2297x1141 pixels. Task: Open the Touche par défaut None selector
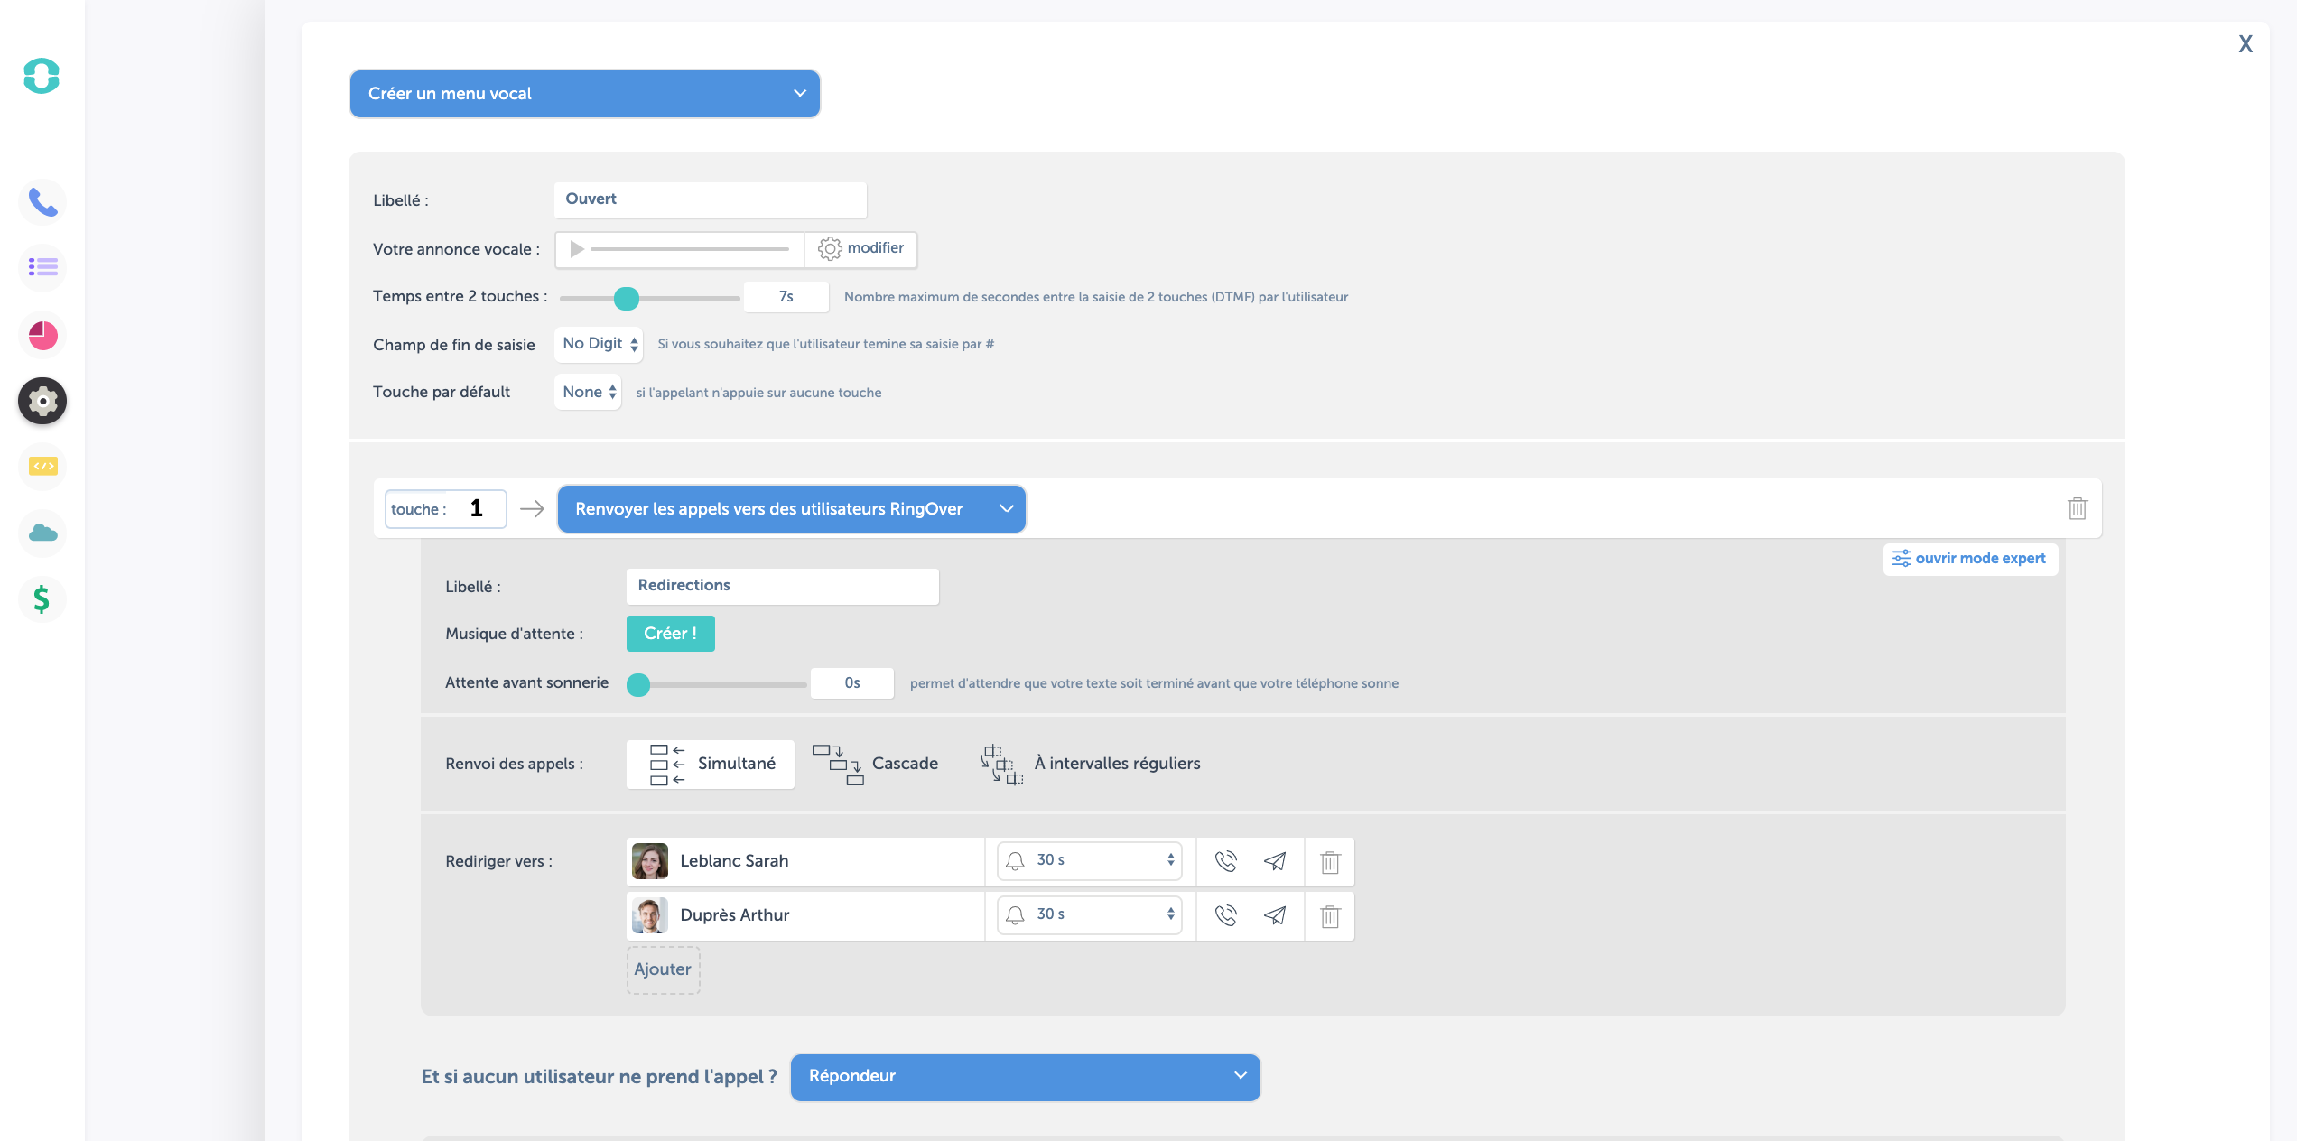coord(588,391)
